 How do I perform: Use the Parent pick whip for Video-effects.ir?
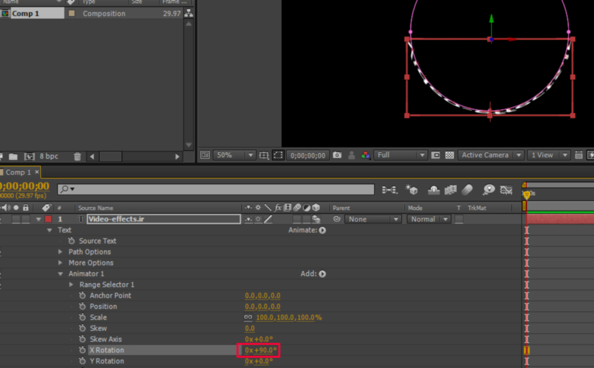pyautogui.click(x=336, y=219)
